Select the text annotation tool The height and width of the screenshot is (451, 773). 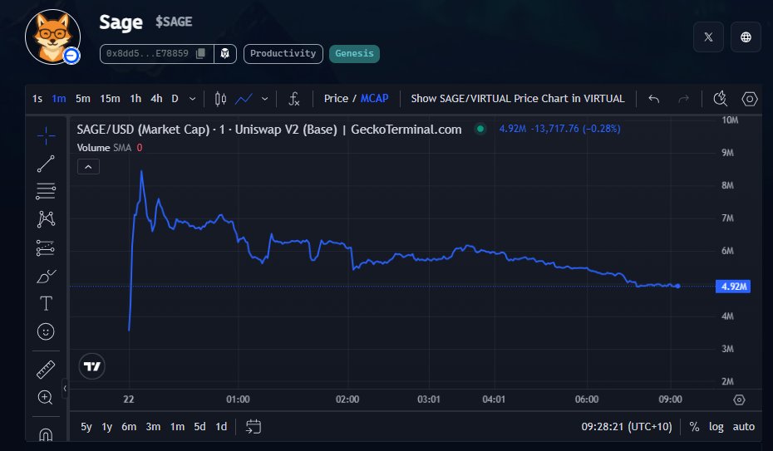(x=46, y=303)
